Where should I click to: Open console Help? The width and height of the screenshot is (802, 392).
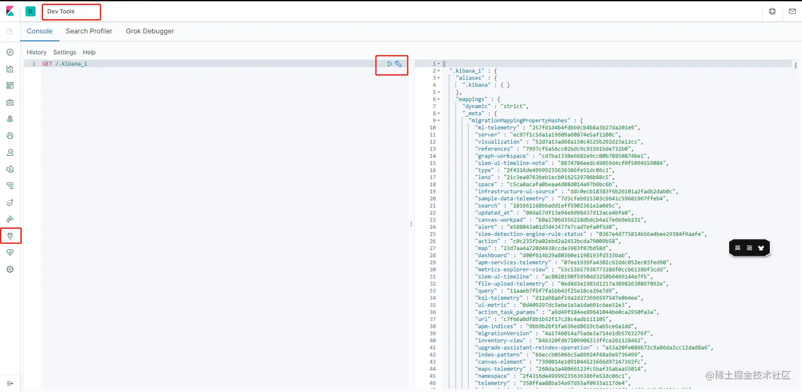coord(89,52)
